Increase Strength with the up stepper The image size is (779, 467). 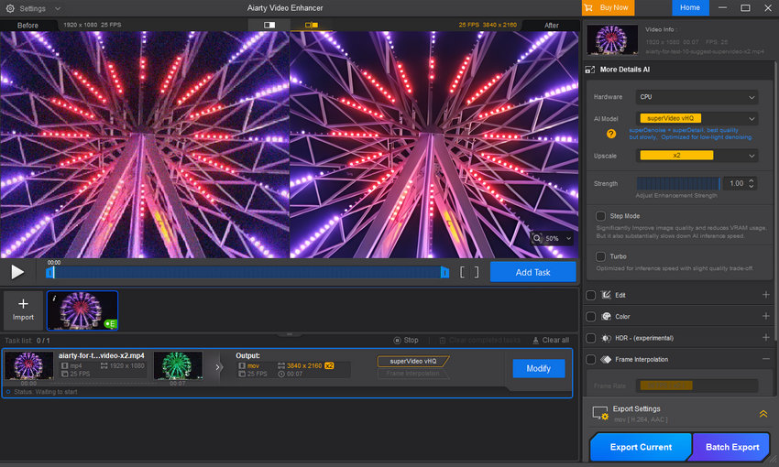coord(752,180)
